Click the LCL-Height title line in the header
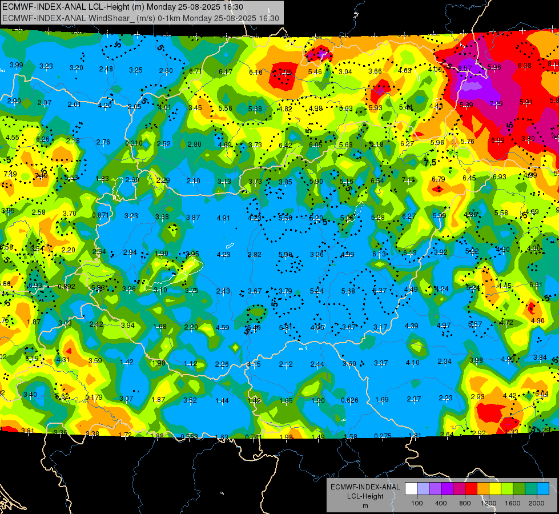Image resolution: width=559 pixels, height=514 pixels. 123,7
